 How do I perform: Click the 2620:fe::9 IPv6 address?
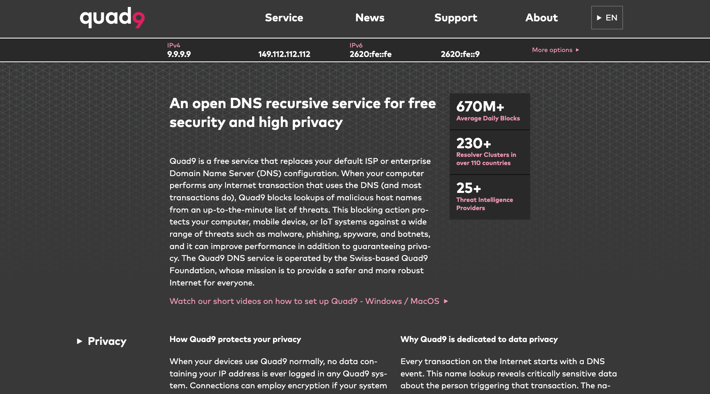pos(460,54)
